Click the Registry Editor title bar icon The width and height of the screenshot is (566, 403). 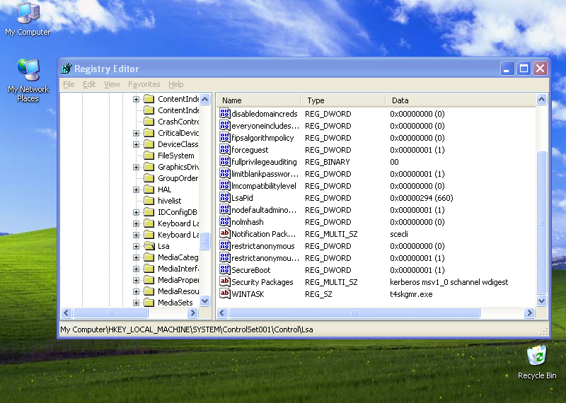(67, 68)
